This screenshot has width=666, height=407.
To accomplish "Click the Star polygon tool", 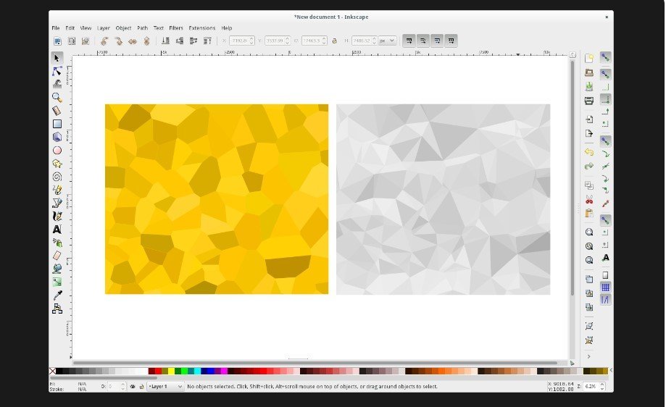I will tap(57, 164).
